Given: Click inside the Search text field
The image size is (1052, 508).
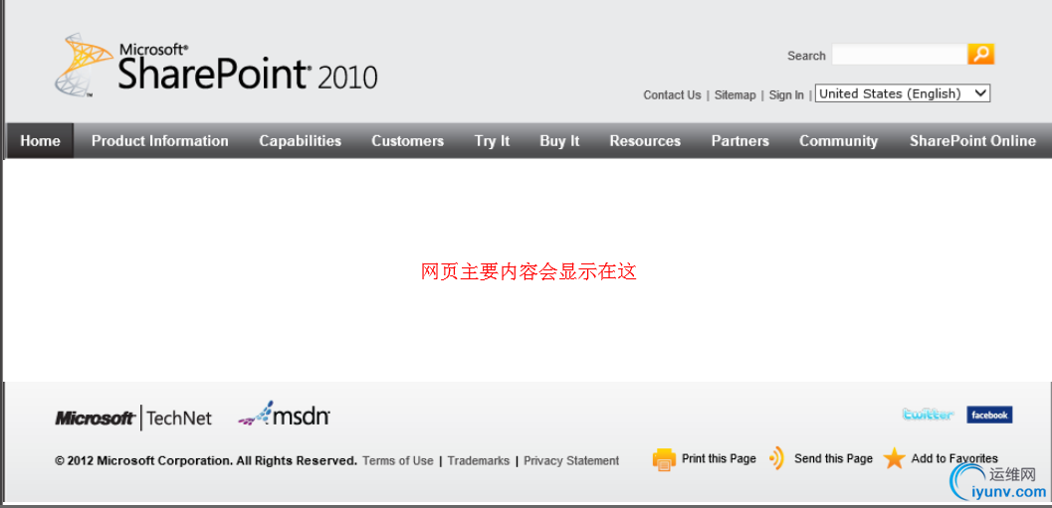Looking at the screenshot, I should click(899, 55).
